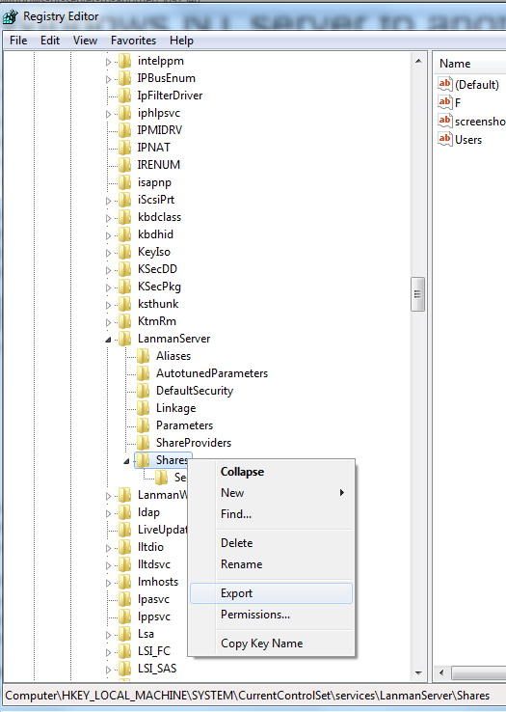
Task: Select the ShareProviders folder icon
Action: coord(143,442)
